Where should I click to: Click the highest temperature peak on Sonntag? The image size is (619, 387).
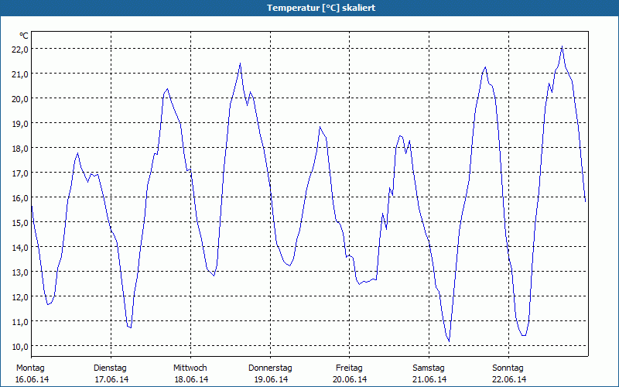point(562,46)
